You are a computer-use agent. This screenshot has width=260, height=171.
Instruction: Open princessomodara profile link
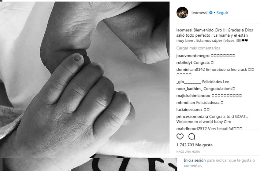192,117
